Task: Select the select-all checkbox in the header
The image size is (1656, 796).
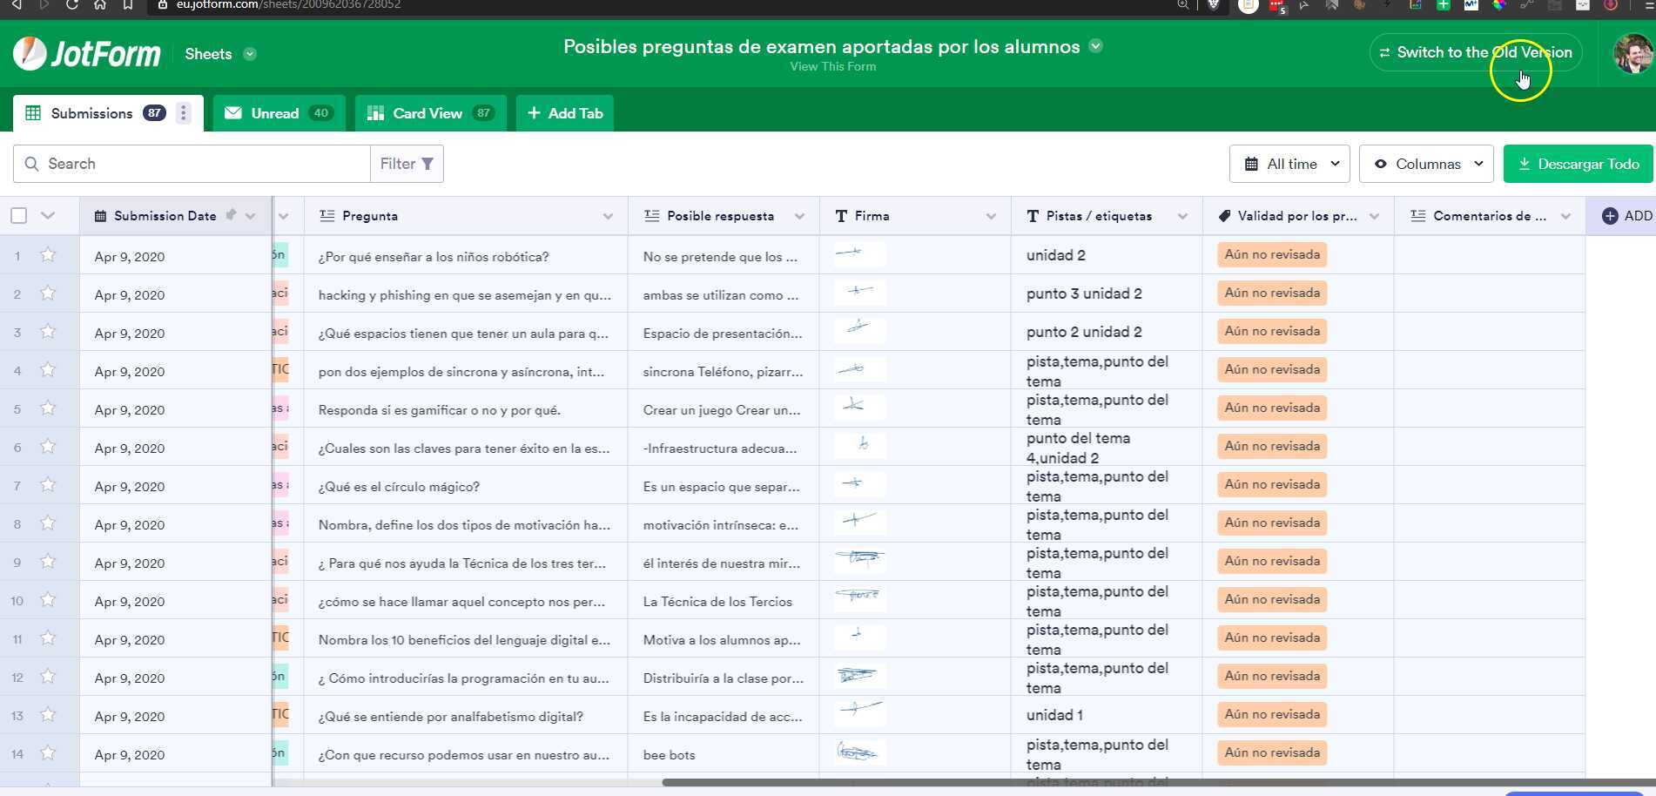Action: click(x=18, y=215)
